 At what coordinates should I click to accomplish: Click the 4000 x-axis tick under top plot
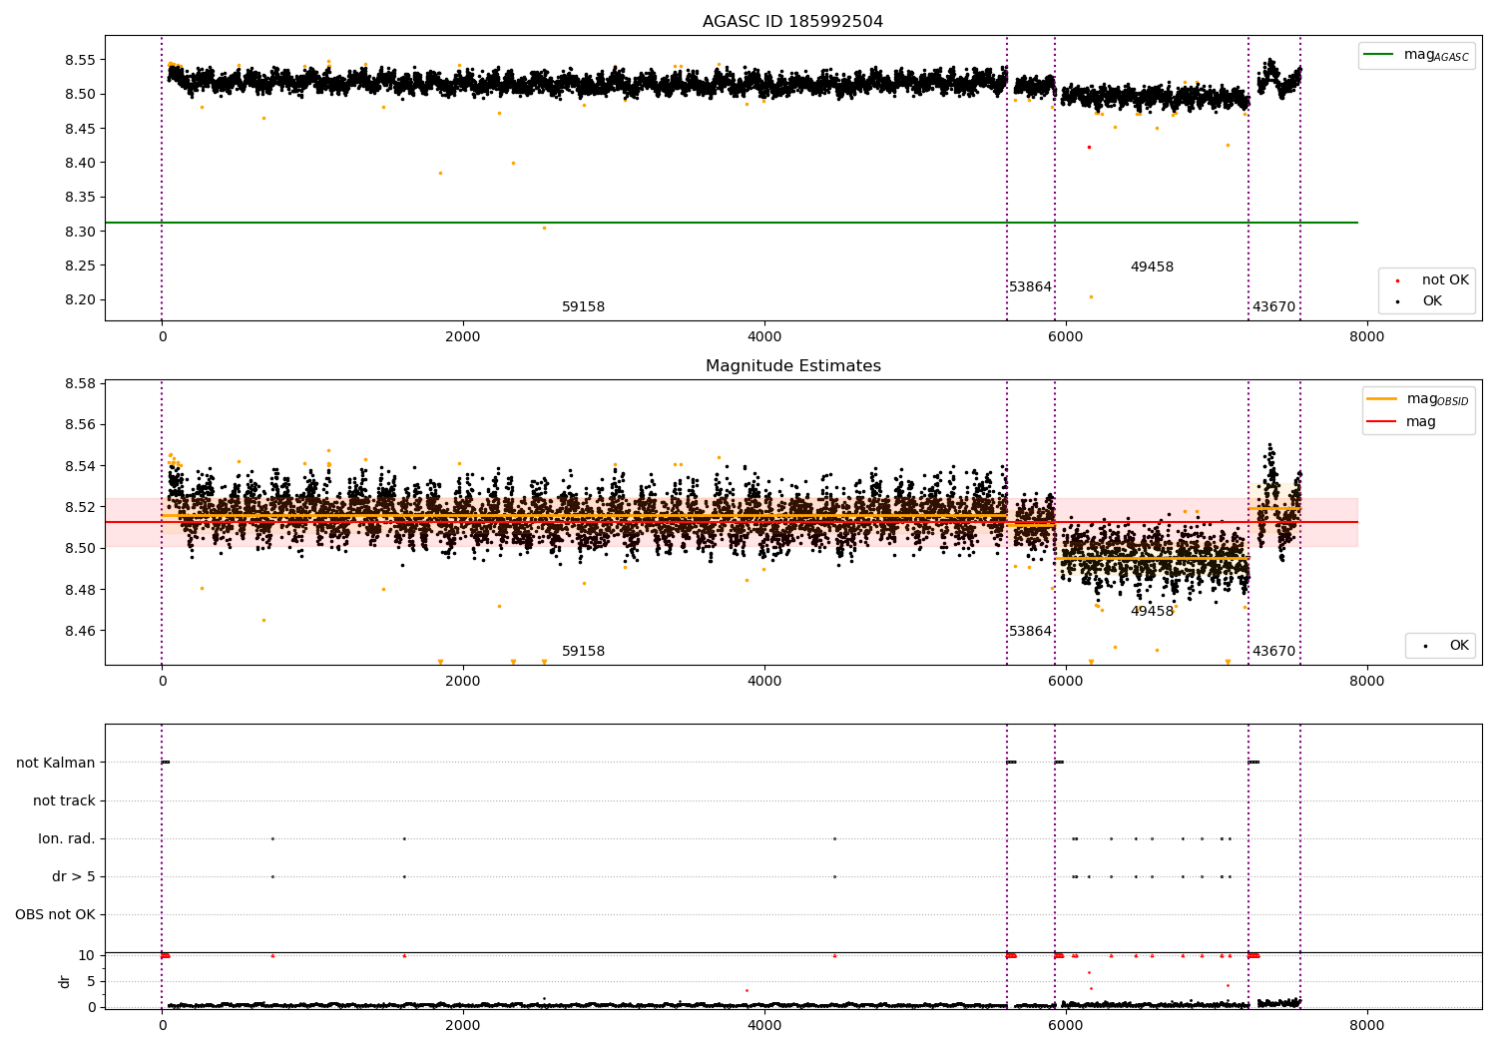tap(764, 337)
